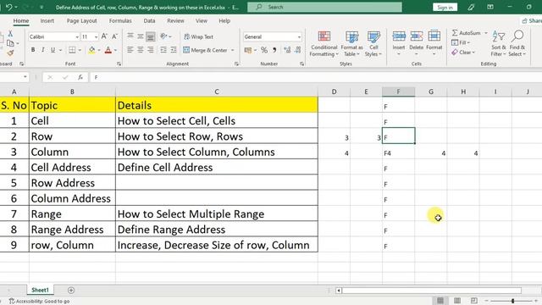
Task: Click the Cut scissors icon
Action: pos(10,34)
